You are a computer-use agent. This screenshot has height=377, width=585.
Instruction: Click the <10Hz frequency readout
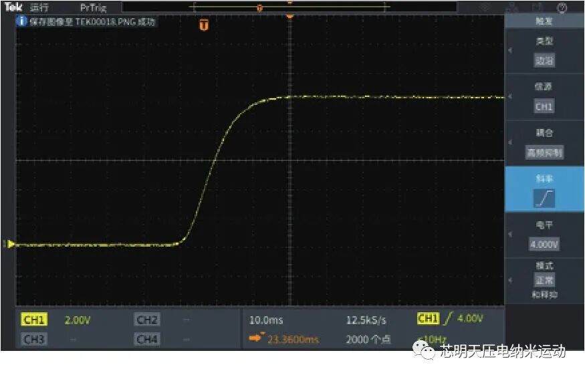click(432, 339)
